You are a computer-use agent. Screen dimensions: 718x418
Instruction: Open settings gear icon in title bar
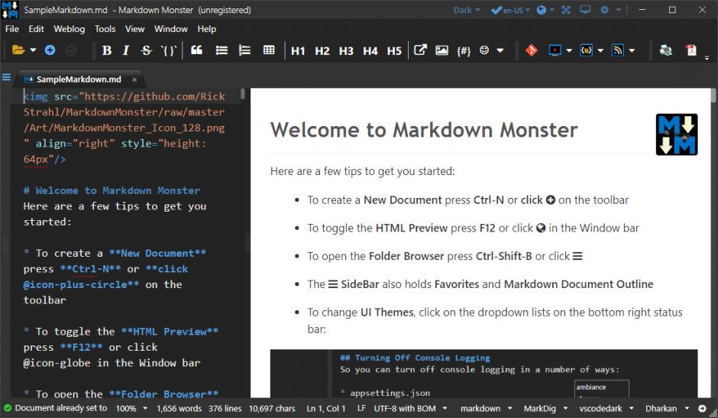[x=604, y=10]
